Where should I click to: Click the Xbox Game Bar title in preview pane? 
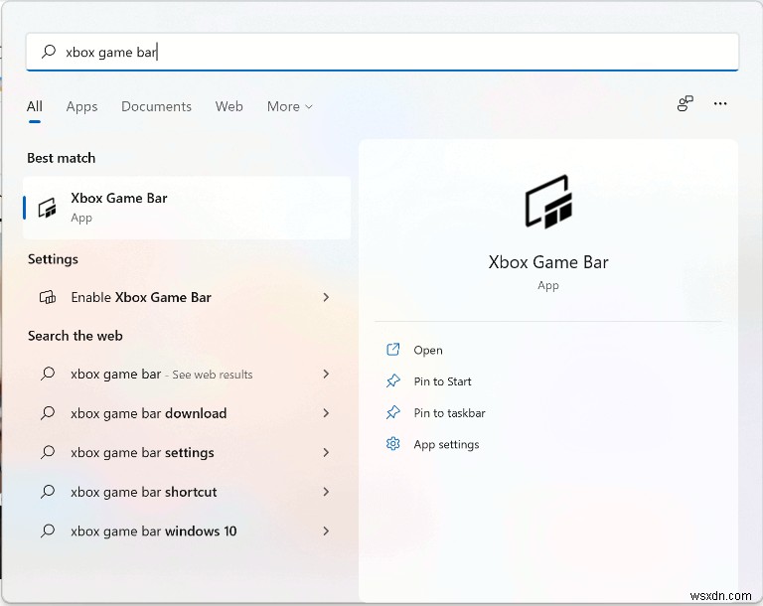coord(548,262)
